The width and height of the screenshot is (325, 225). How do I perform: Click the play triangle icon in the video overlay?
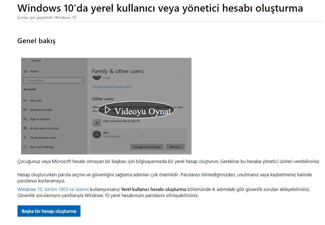[107, 110]
